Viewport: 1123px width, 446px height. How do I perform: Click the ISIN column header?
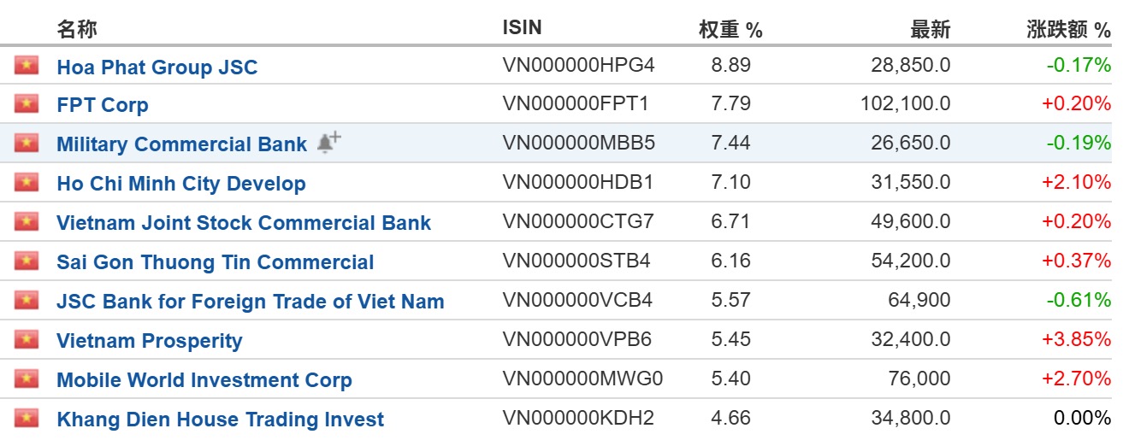click(522, 27)
